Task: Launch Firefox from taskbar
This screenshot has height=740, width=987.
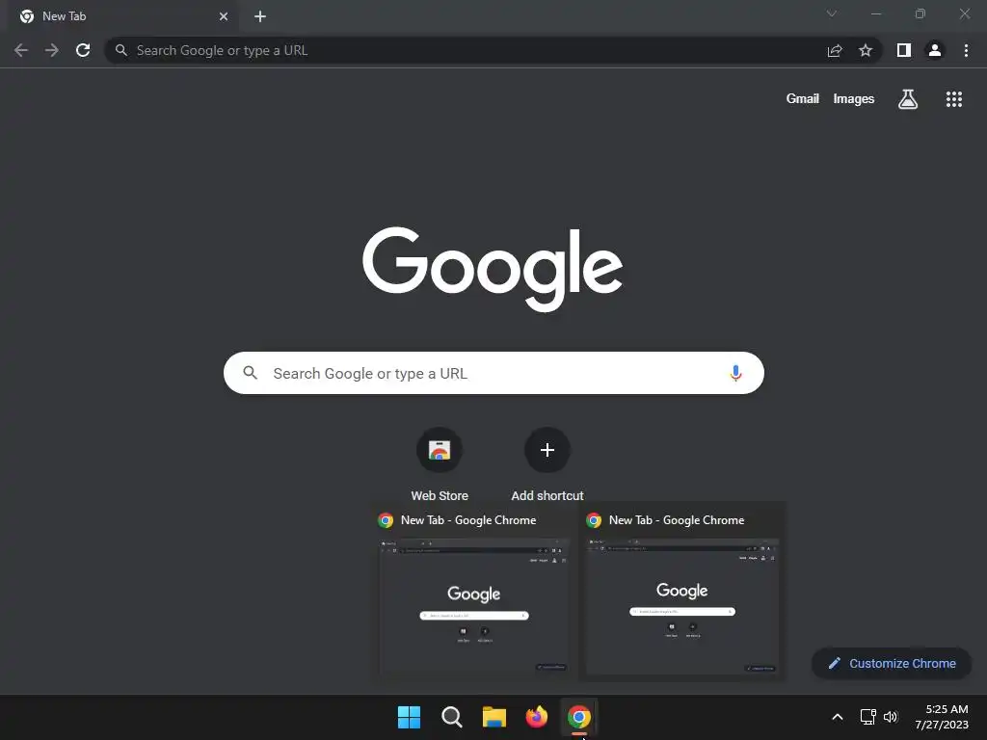Action: (x=536, y=717)
